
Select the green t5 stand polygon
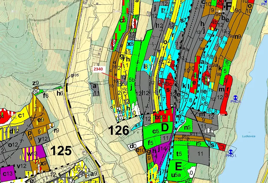[x=181, y=153]
